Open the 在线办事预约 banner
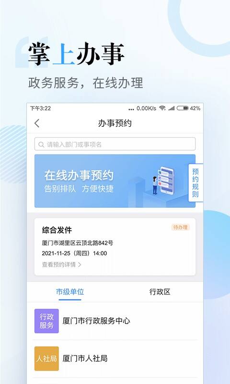The width and height of the screenshot is (230, 384). point(115,181)
